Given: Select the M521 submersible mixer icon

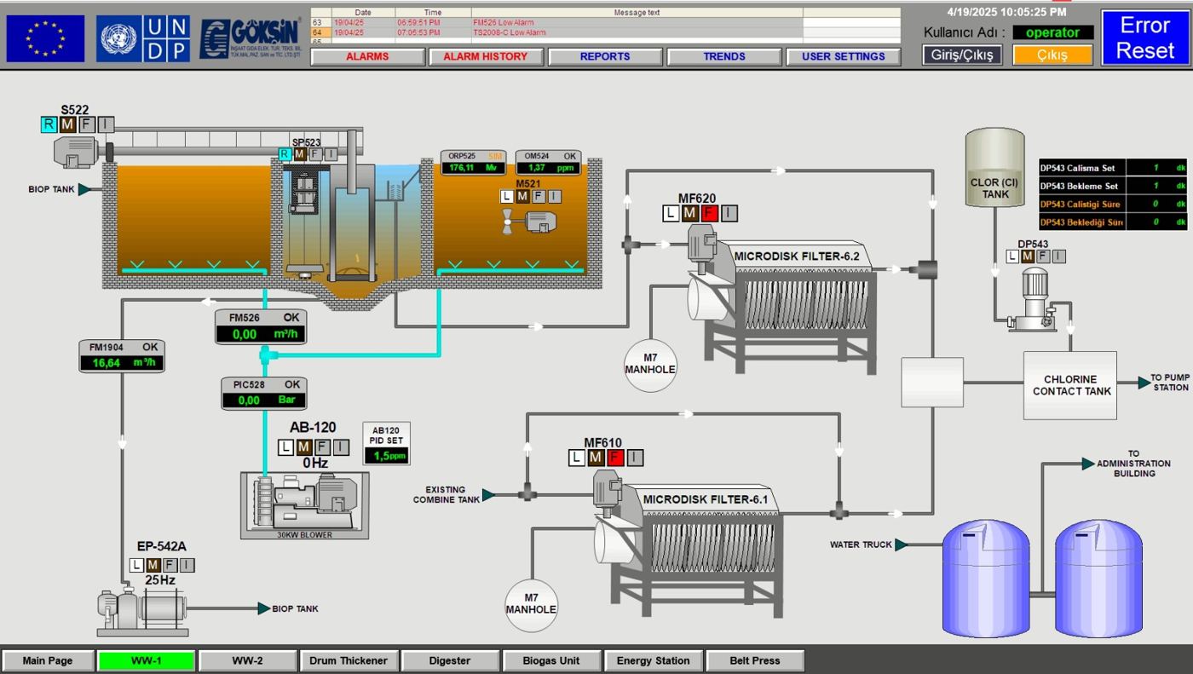Looking at the screenshot, I should [x=529, y=222].
